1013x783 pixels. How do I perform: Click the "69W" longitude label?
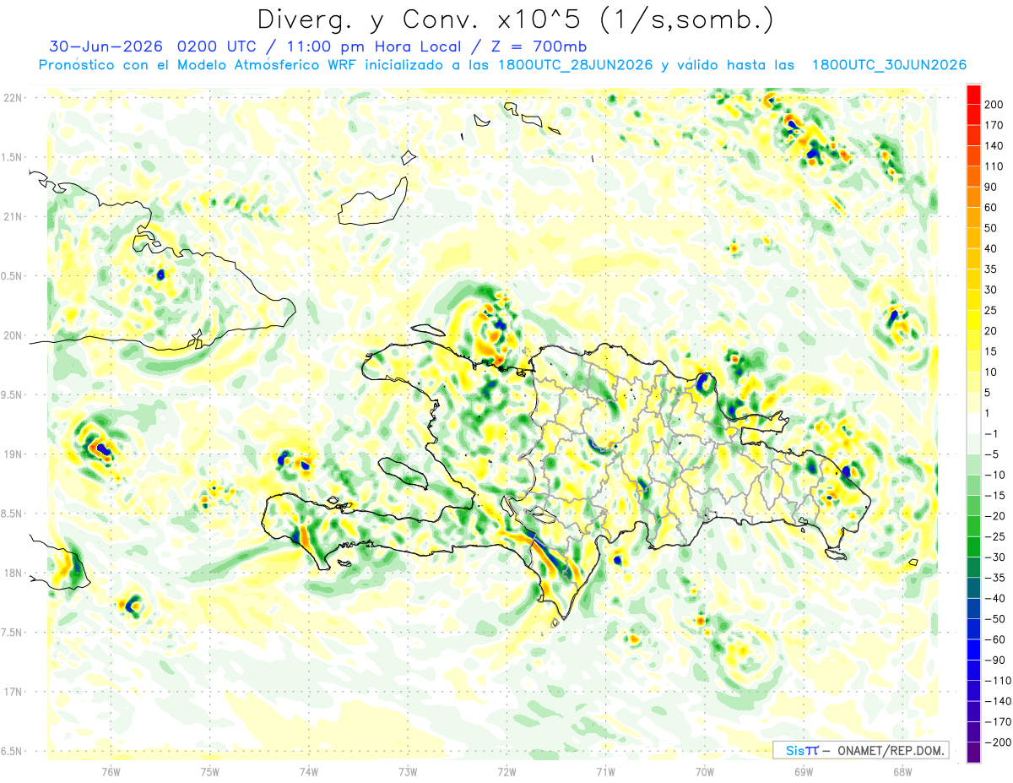804,771
